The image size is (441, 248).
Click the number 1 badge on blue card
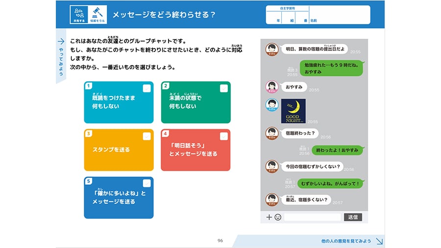click(89, 86)
